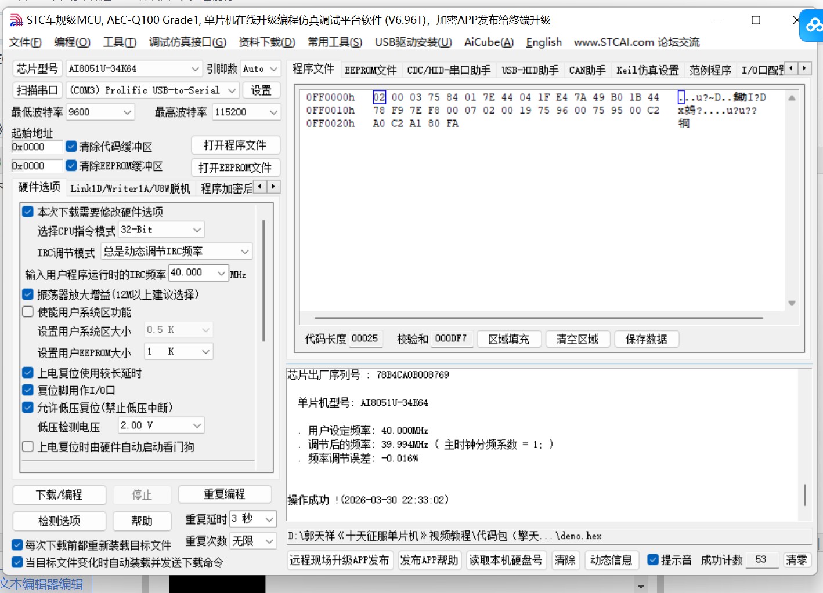Click the down arrow on the hex viewer scrollbar
This screenshot has width=823, height=593.
792,303
